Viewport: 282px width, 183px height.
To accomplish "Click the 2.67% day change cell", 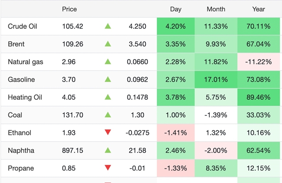I will [x=176, y=79].
